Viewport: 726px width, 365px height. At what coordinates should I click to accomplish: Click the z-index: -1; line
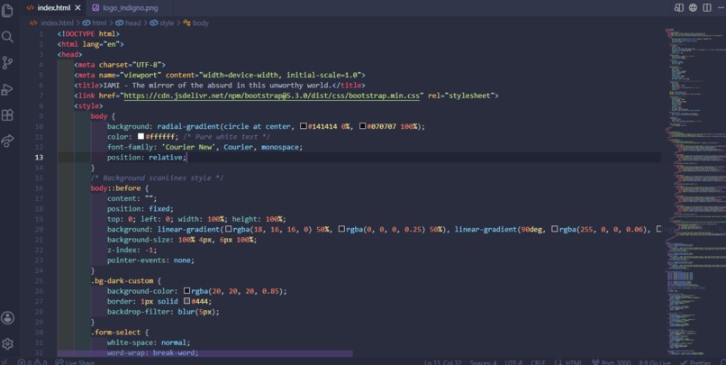coord(132,250)
